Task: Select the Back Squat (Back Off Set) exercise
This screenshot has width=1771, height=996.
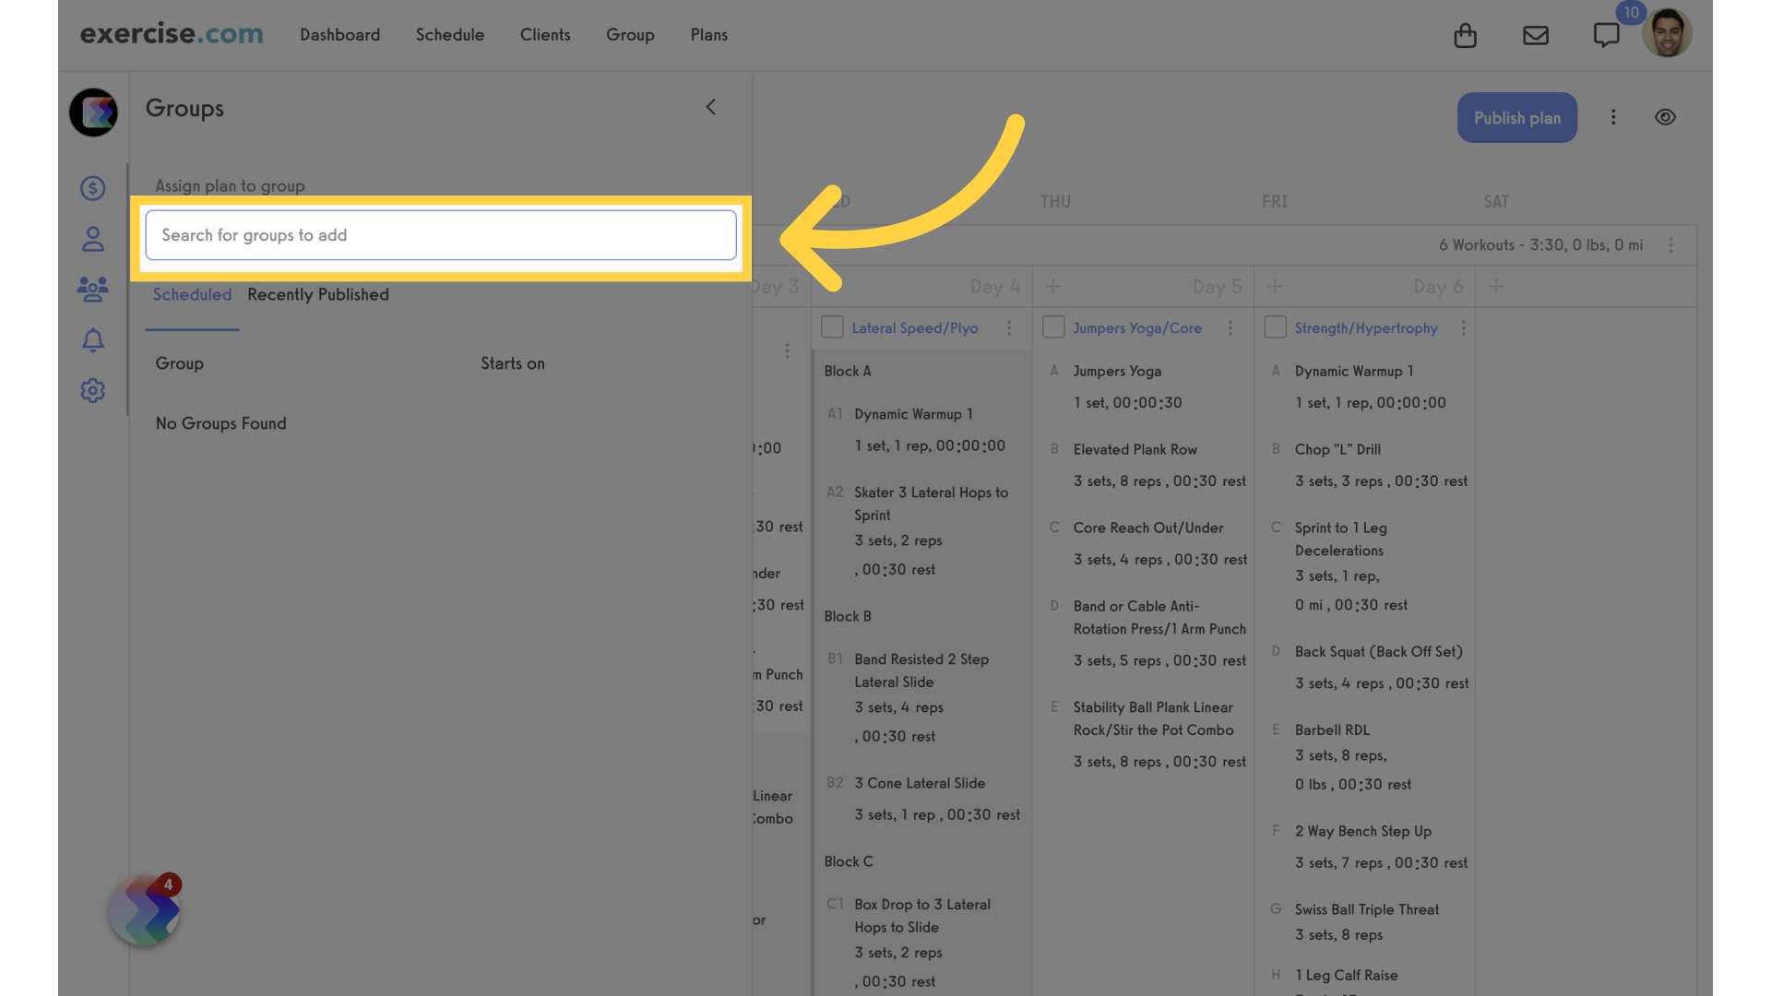Action: (x=1378, y=651)
